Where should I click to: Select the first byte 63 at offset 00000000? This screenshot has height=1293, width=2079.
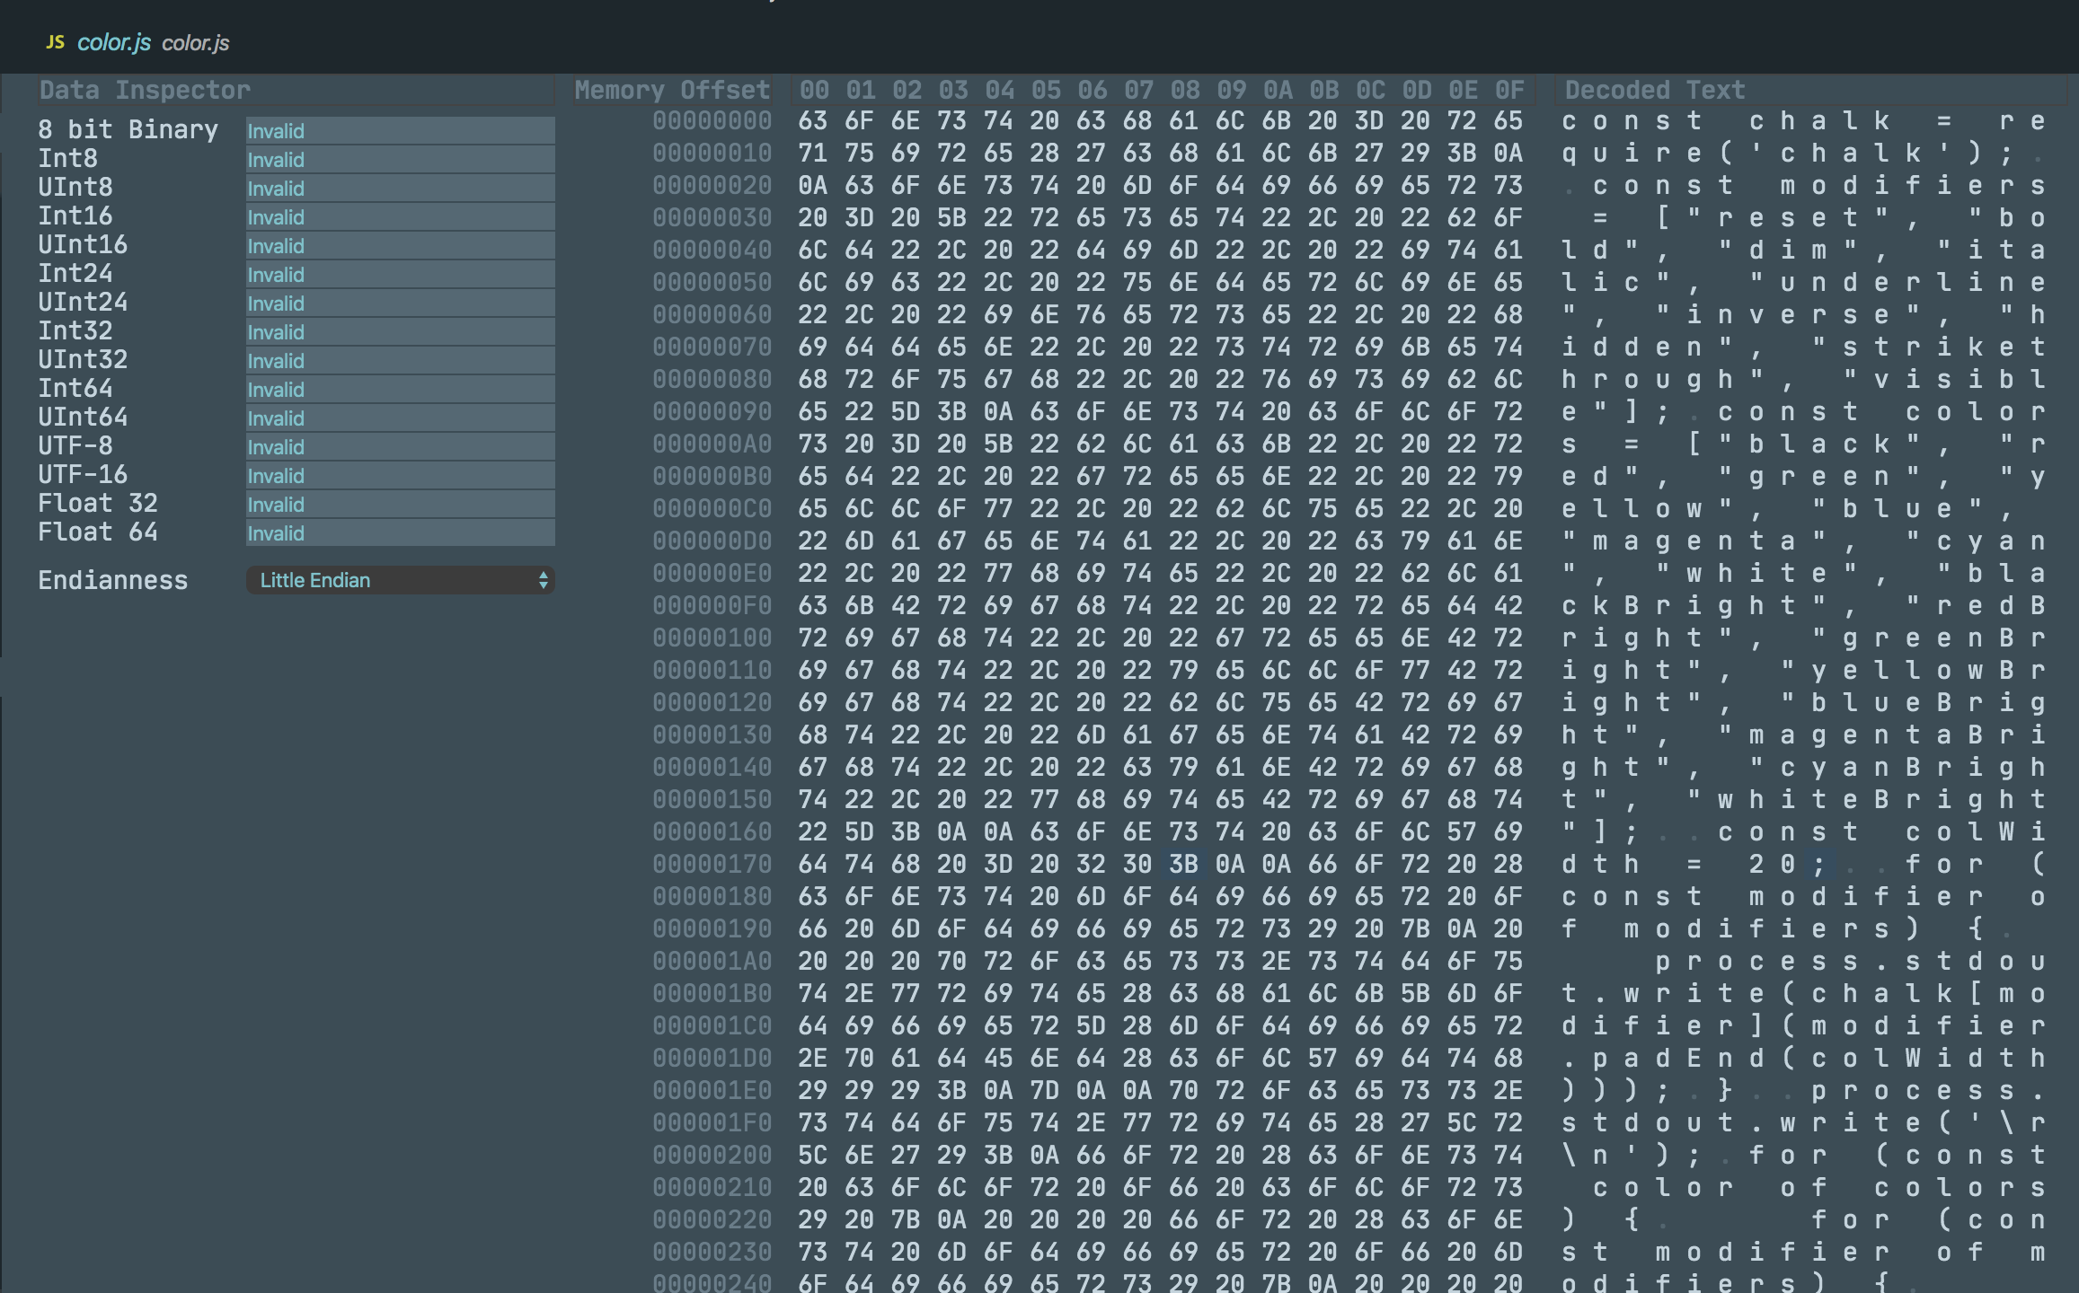pyautogui.click(x=814, y=119)
